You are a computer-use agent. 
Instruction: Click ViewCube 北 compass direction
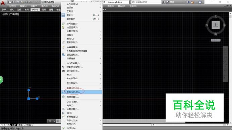(216, 16)
